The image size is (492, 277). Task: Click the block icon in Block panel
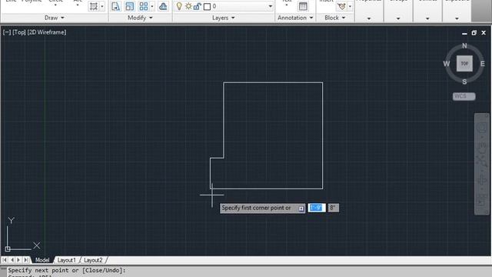pyautogui.click(x=341, y=6)
